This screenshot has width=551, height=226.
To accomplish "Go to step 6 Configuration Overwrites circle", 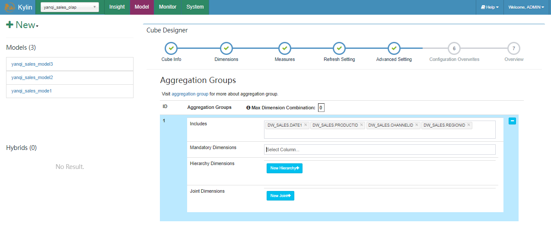I will point(454,48).
